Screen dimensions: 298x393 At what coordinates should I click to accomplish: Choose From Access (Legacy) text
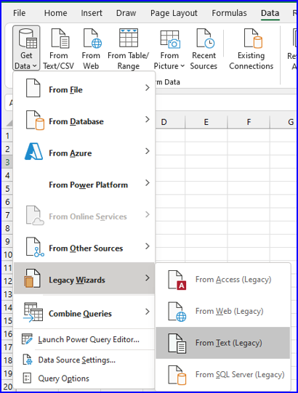233,280
